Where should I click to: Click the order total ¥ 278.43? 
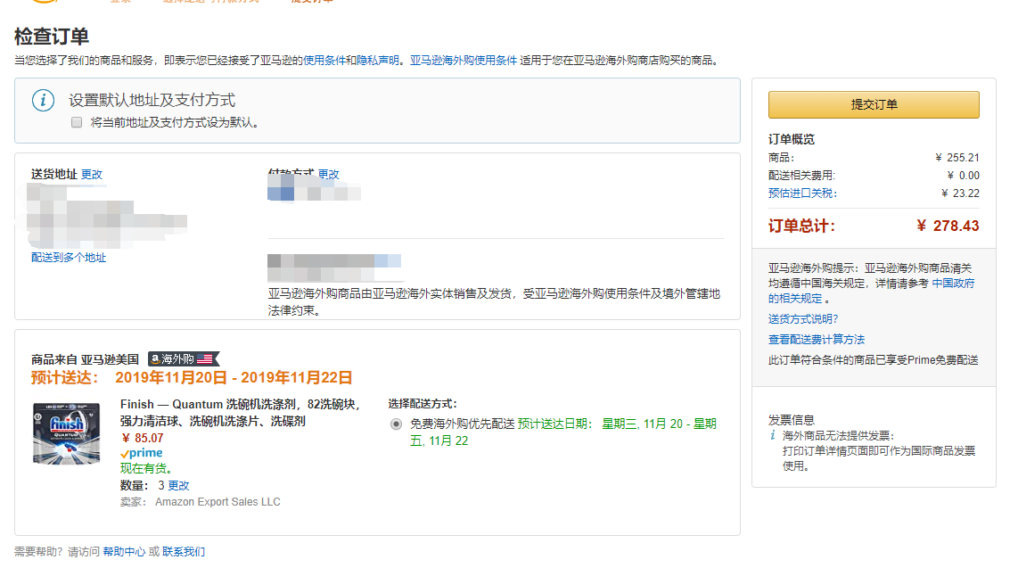(x=948, y=226)
